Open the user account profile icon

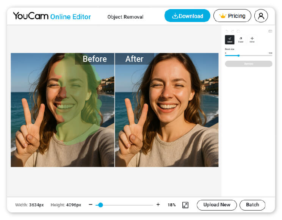tap(261, 16)
